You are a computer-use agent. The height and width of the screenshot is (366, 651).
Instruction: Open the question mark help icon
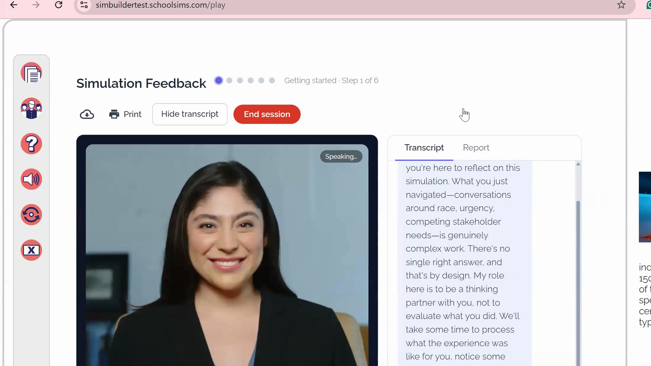coord(31,144)
